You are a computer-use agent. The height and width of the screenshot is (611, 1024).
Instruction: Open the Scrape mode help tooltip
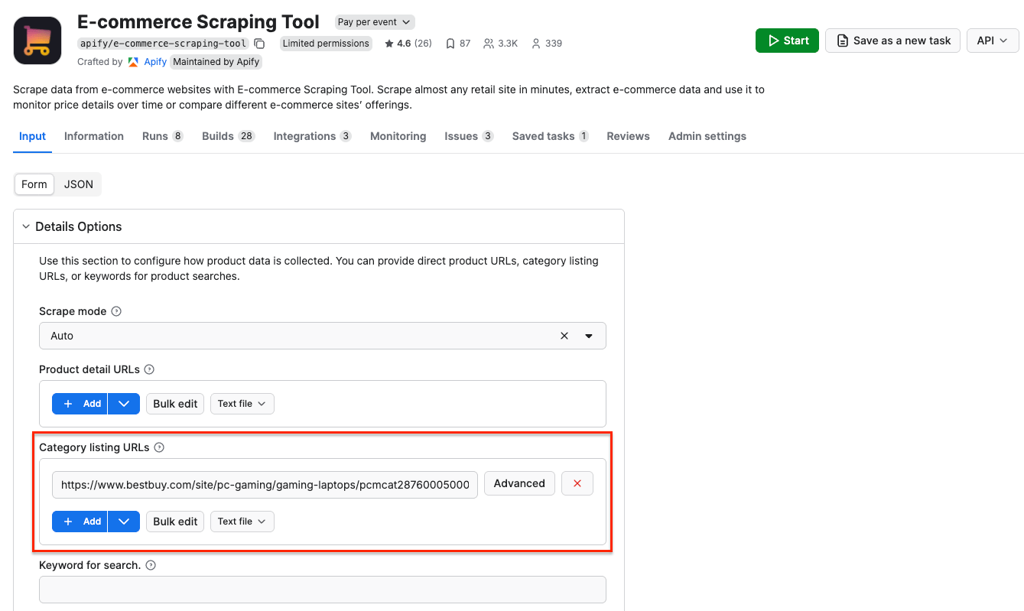[115, 310]
